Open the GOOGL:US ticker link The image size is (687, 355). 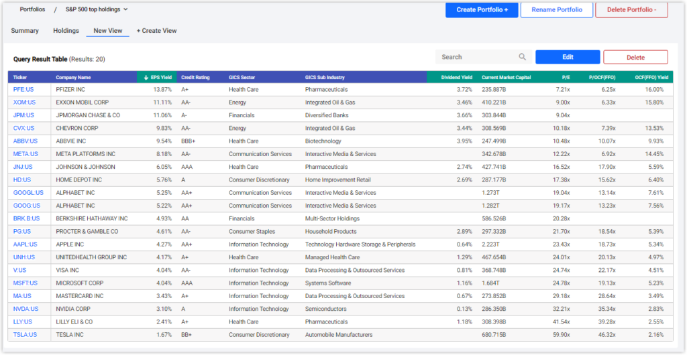(28, 193)
